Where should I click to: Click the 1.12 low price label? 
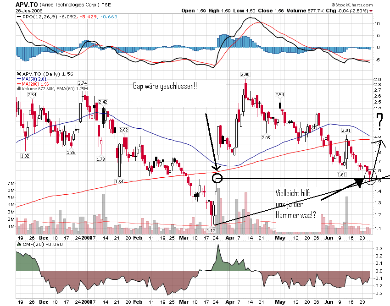211,230
